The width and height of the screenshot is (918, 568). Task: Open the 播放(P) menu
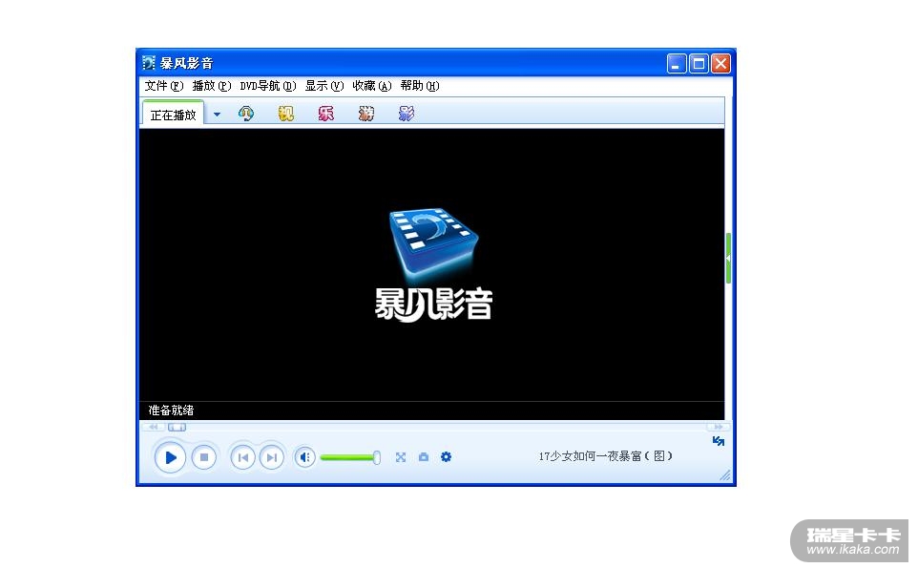pyautogui.click(x=211, y=86)
